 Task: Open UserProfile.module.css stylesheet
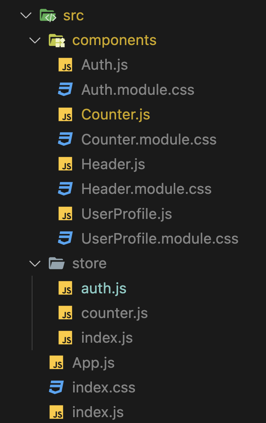point(160,239)
